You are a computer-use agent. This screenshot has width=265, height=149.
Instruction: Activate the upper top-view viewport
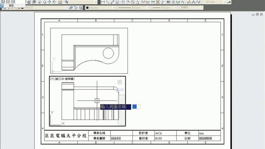pos(89,50)
